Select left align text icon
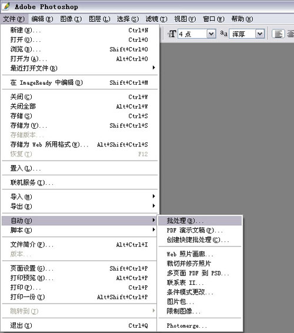 [x=278, y=34]
